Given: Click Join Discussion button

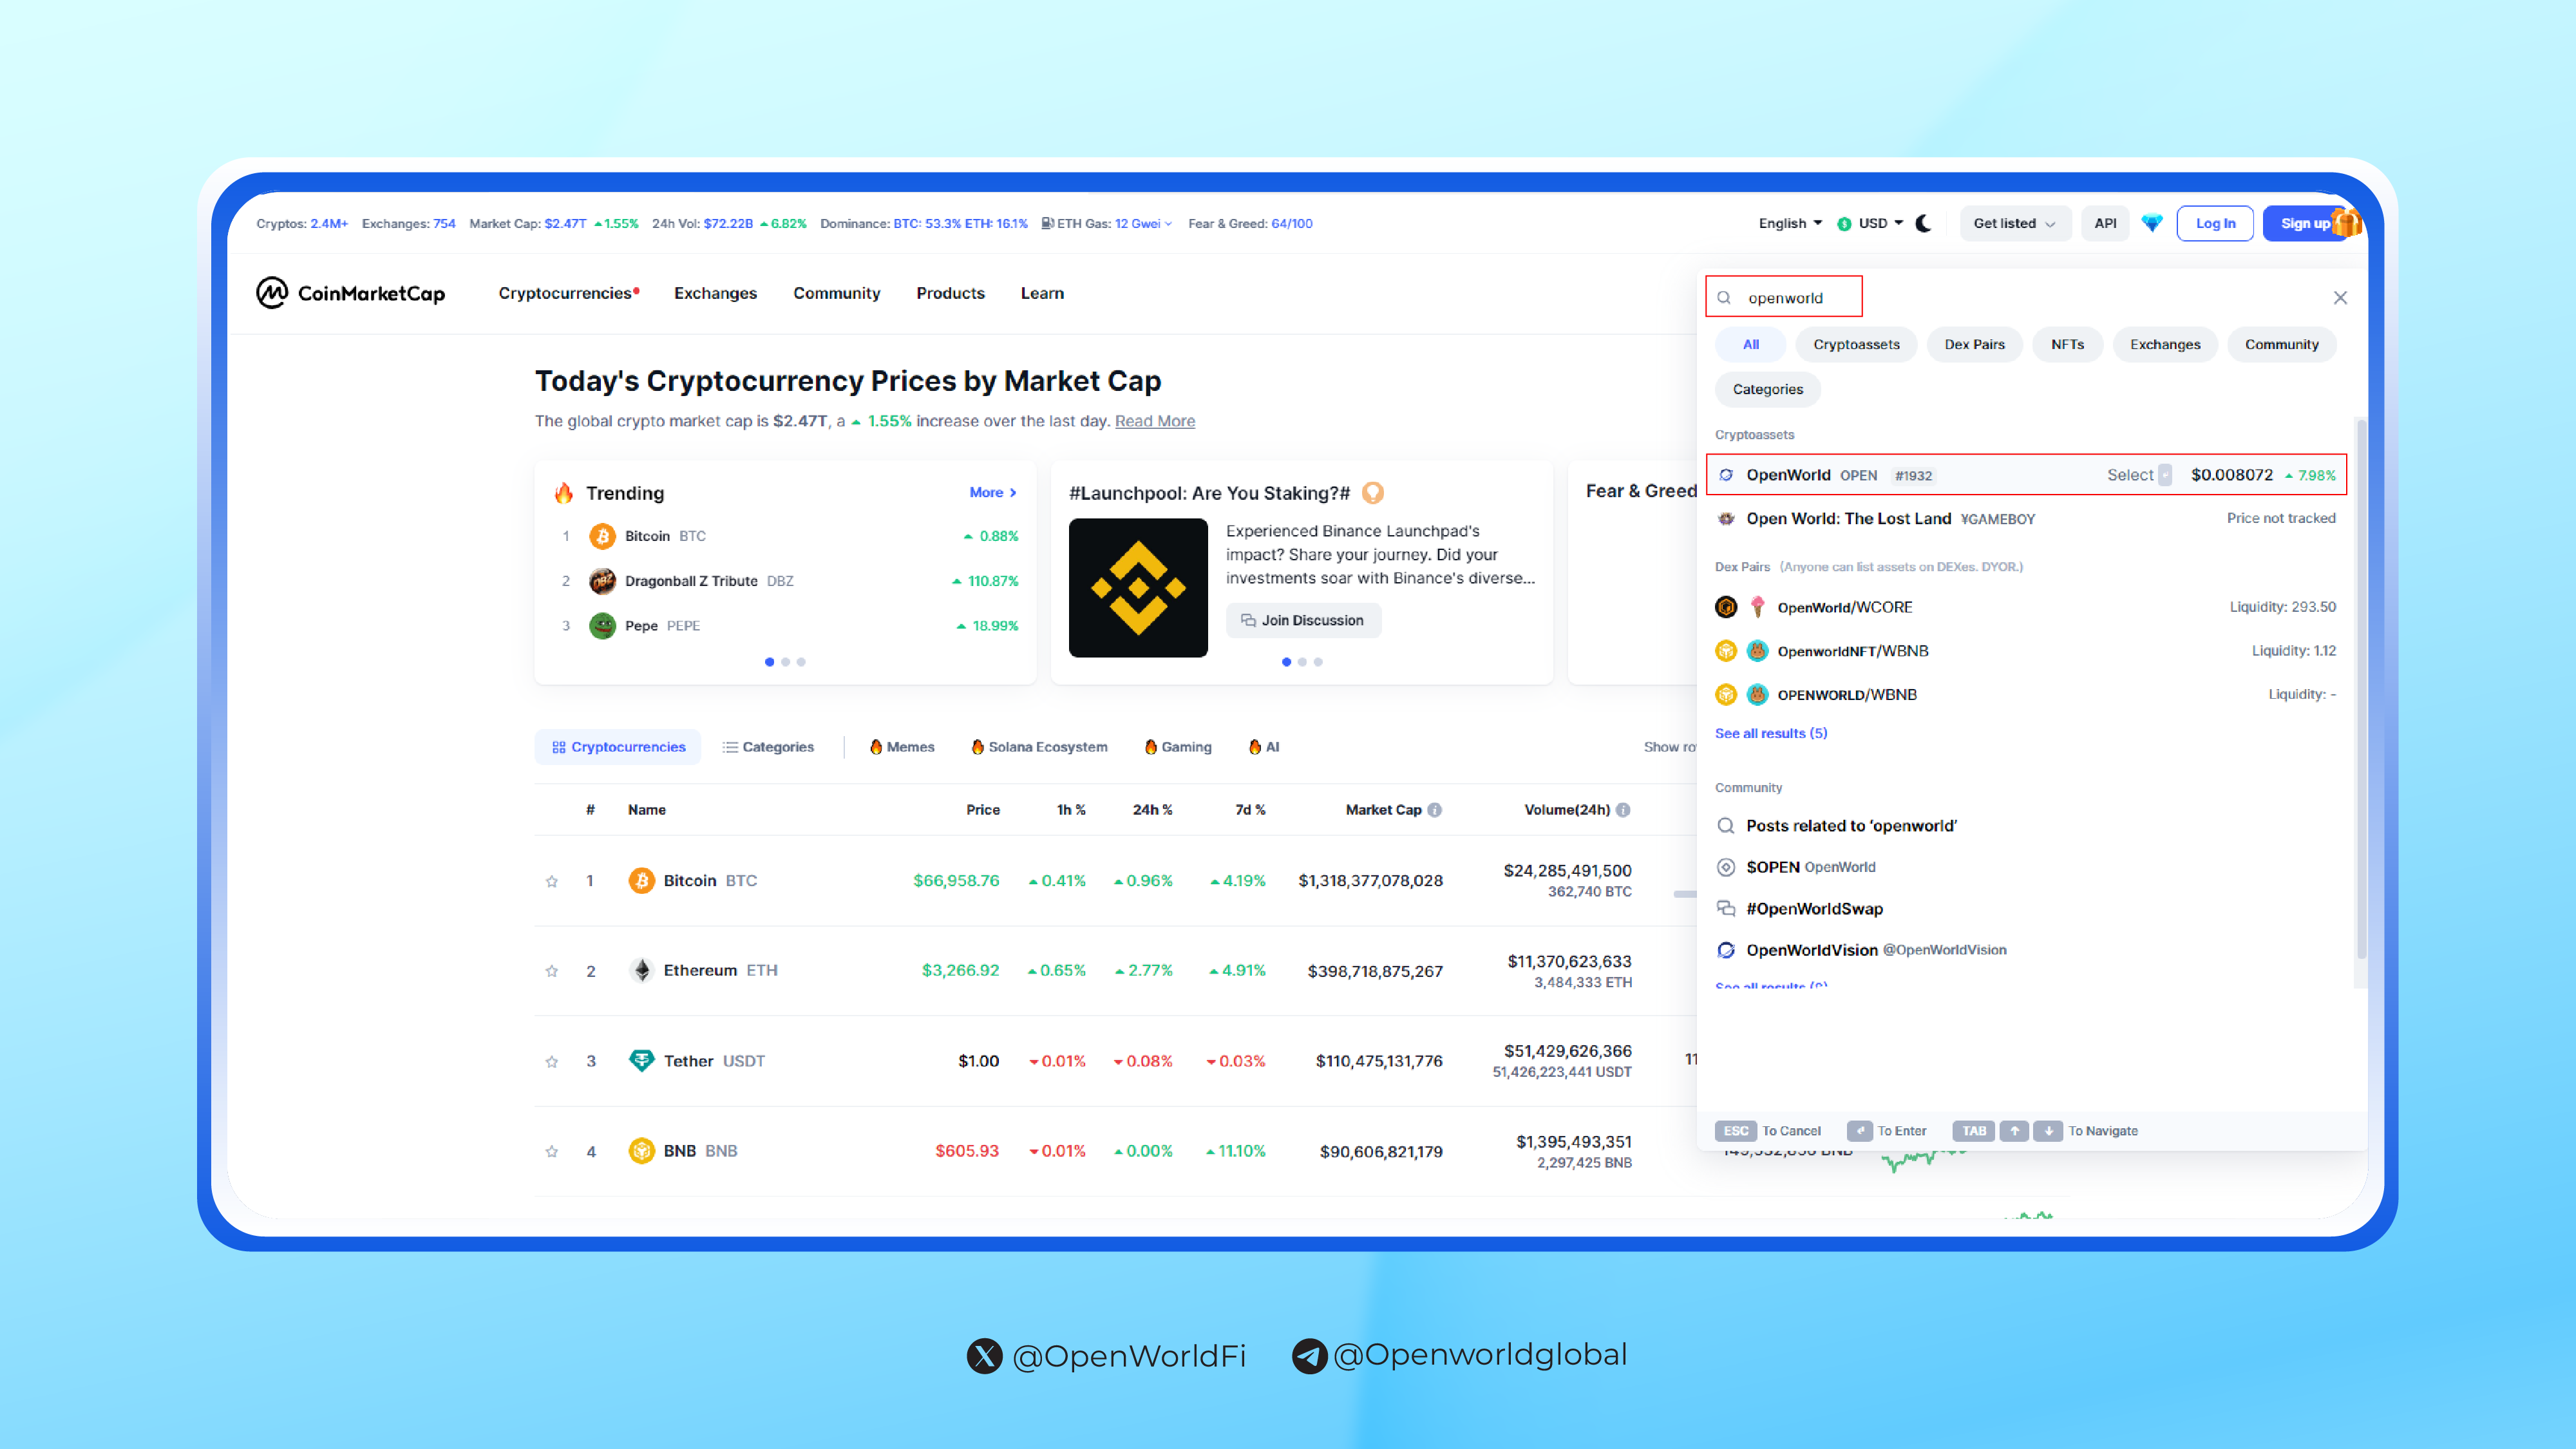Looking at the screenshot, I should [1303, 620].
